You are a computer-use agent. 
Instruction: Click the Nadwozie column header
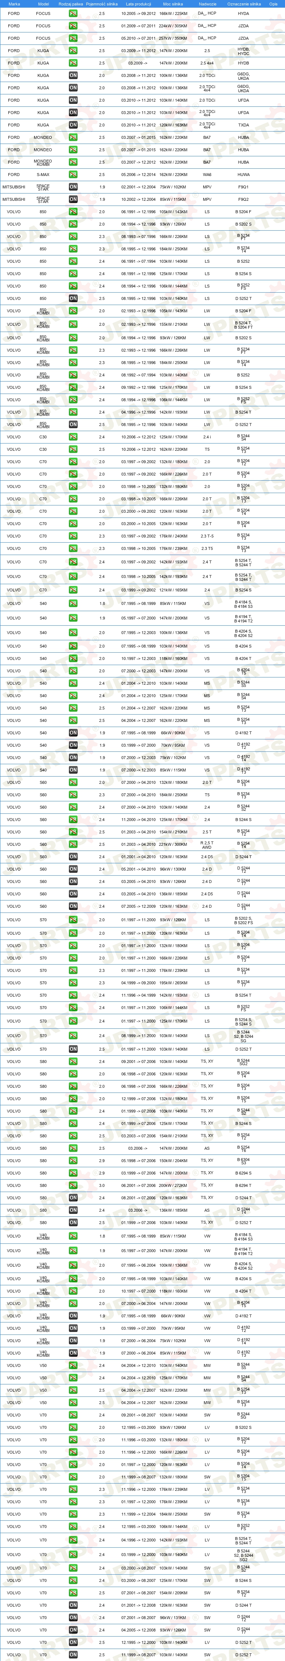click(208, 4)
